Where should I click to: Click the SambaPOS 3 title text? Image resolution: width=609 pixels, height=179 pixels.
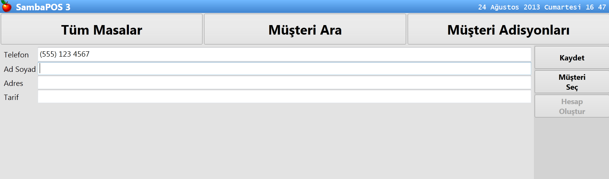43,7
